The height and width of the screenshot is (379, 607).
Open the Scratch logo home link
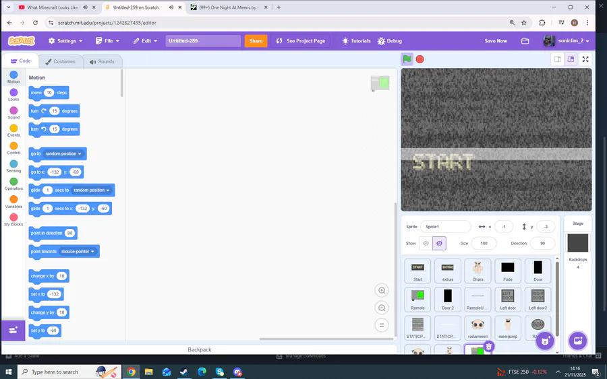22,40
